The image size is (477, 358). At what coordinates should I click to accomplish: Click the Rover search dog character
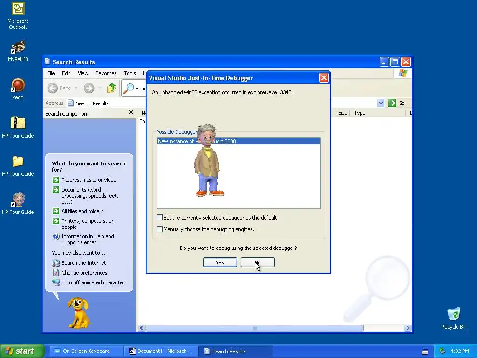pyautogui.click(x=78, y=313)
